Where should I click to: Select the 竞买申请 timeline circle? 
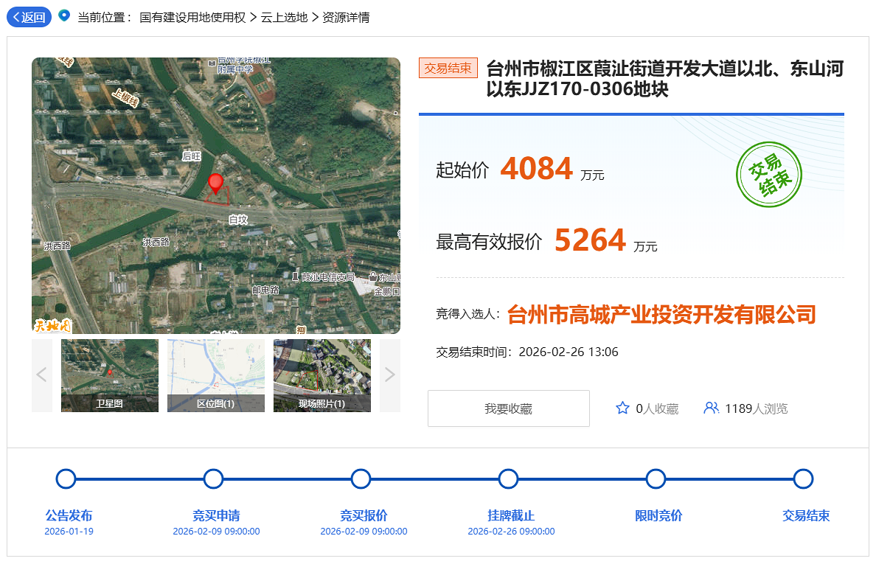point(214,479)
